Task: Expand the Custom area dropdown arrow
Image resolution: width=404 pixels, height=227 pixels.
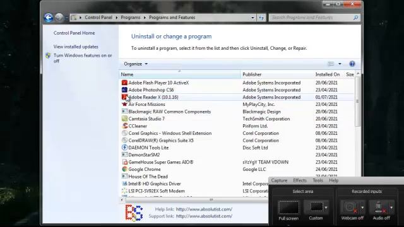Action: point(326,207)
